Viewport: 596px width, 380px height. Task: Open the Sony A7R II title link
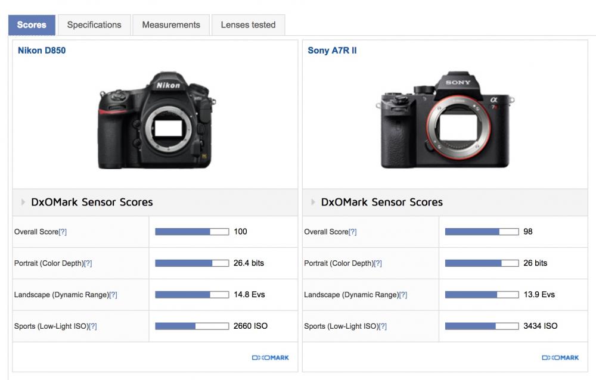click(x=332, y=51)
